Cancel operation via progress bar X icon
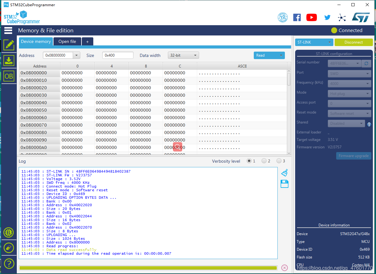Viewport: 376px width, 274px height. [284, 268]
